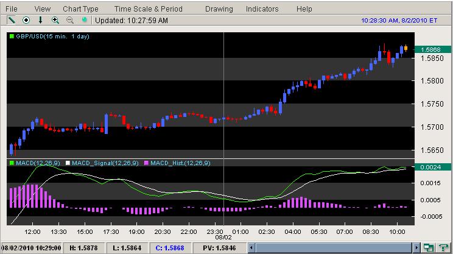Viewport: 453px width, 254px height.
Task: Click the 0.0005 MACD axis label
Action: [430, 200]
